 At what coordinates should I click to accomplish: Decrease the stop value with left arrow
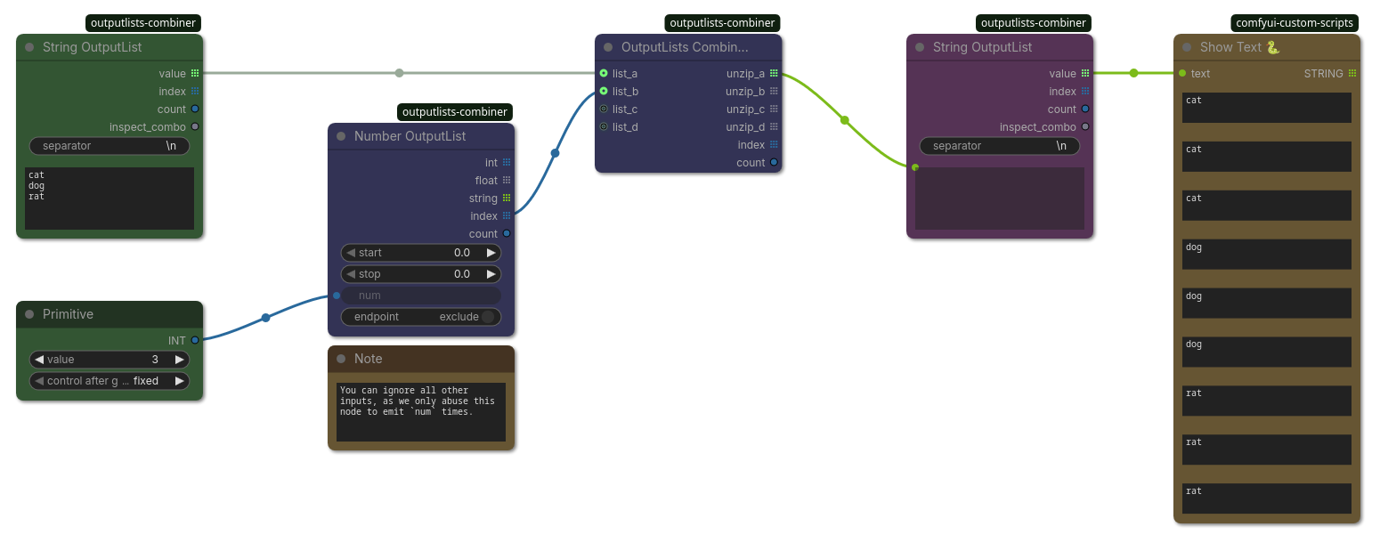point(351,274)
